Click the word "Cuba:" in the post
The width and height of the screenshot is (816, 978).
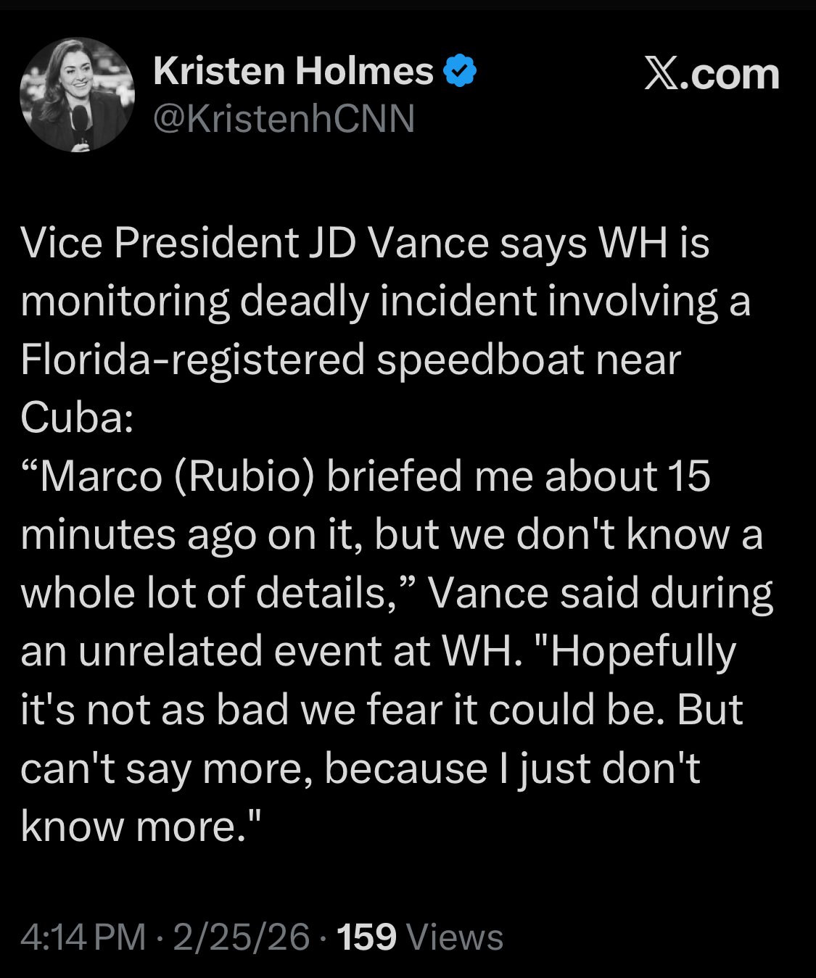tap(77, 418)
